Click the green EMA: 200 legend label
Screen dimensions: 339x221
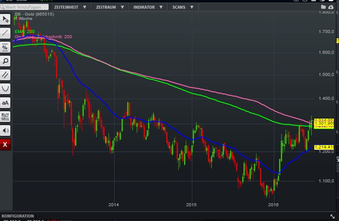point(25,32)
